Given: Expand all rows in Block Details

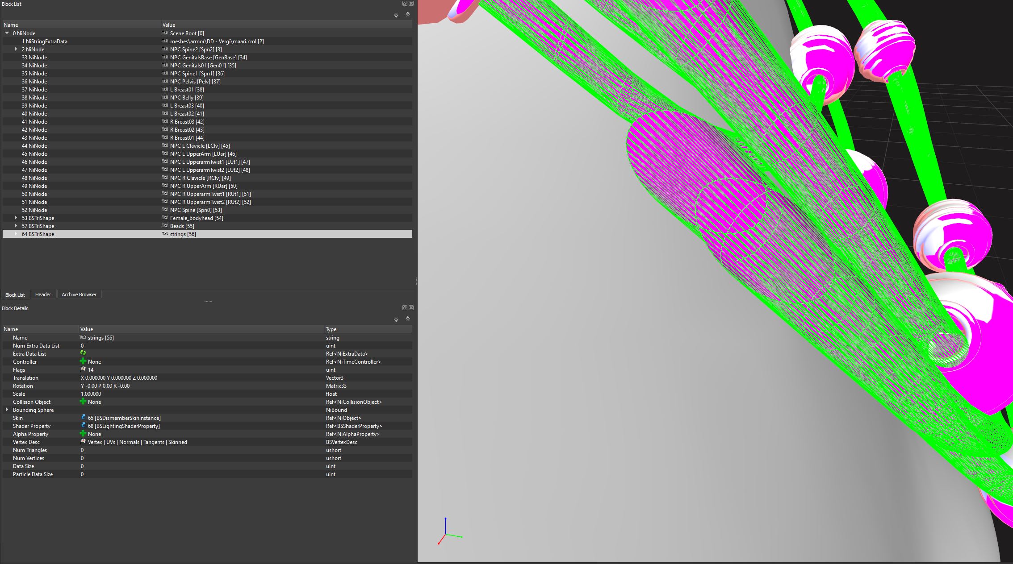Looking at the screenshot, I should pos(396,319).
